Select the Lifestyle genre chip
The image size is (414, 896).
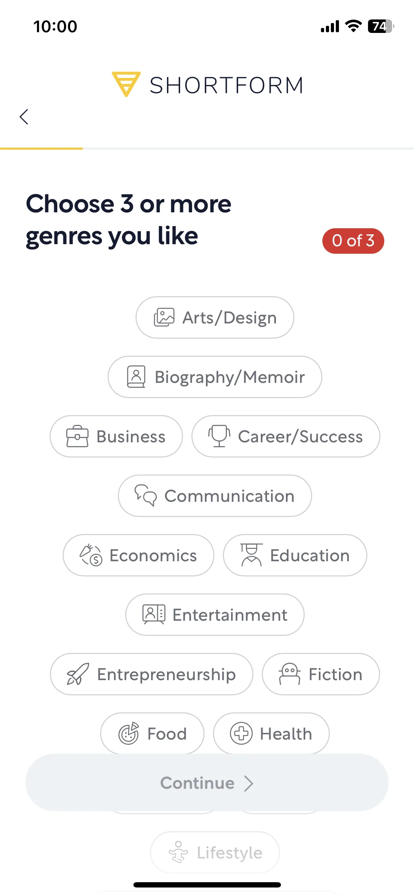215,852
